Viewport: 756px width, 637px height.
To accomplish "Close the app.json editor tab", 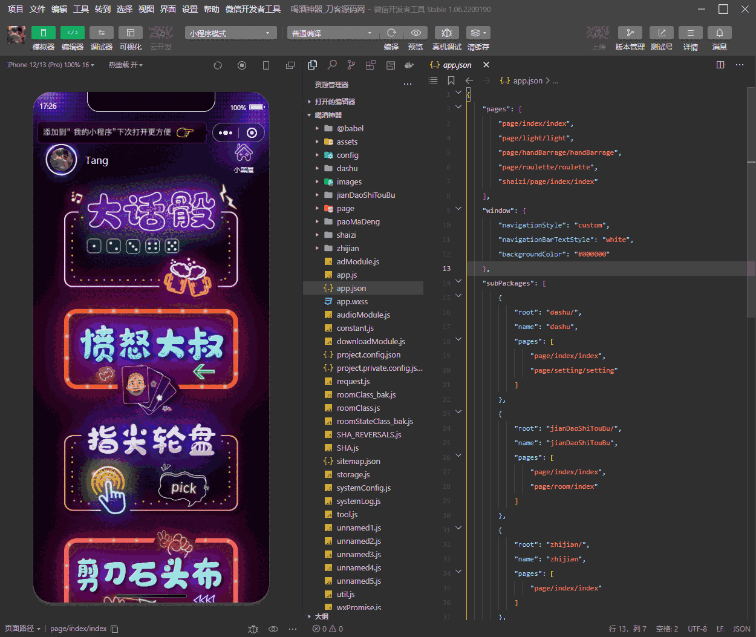I will [x=486, y=65].
